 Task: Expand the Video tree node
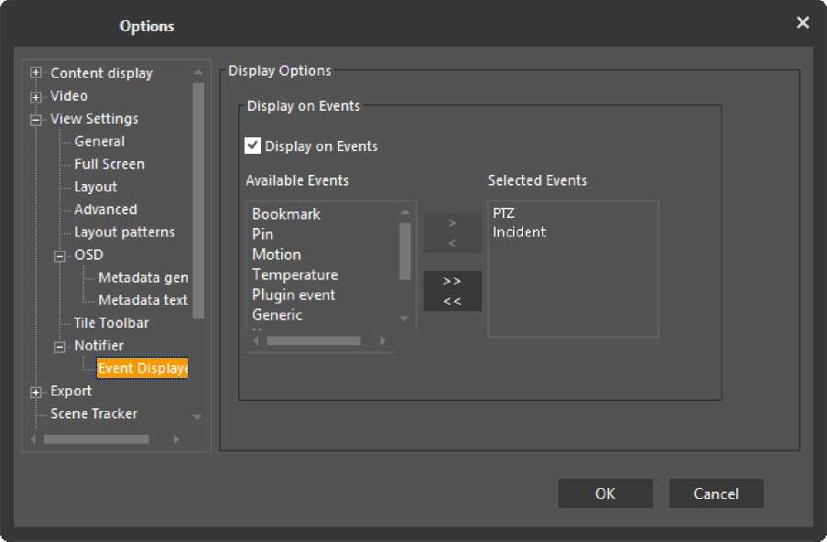click(x=37, y=96)
